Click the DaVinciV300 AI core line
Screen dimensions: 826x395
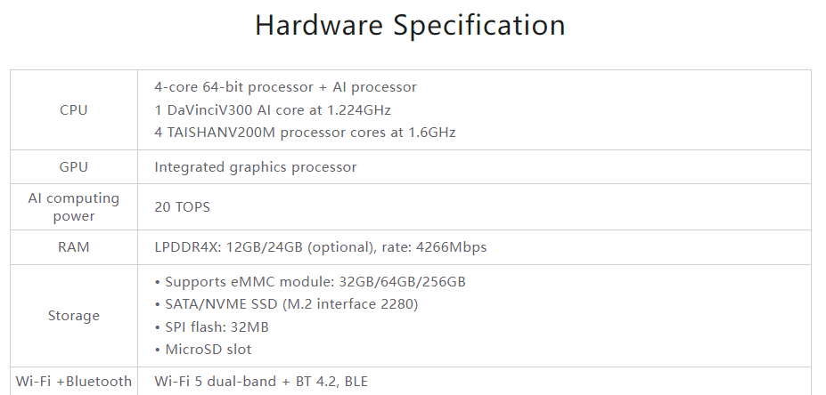click(273, 110)
